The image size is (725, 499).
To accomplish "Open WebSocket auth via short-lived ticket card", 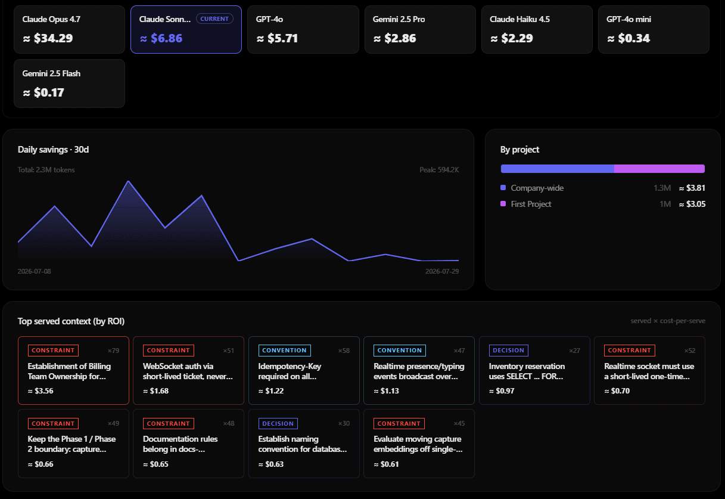I will coord(188,370).
